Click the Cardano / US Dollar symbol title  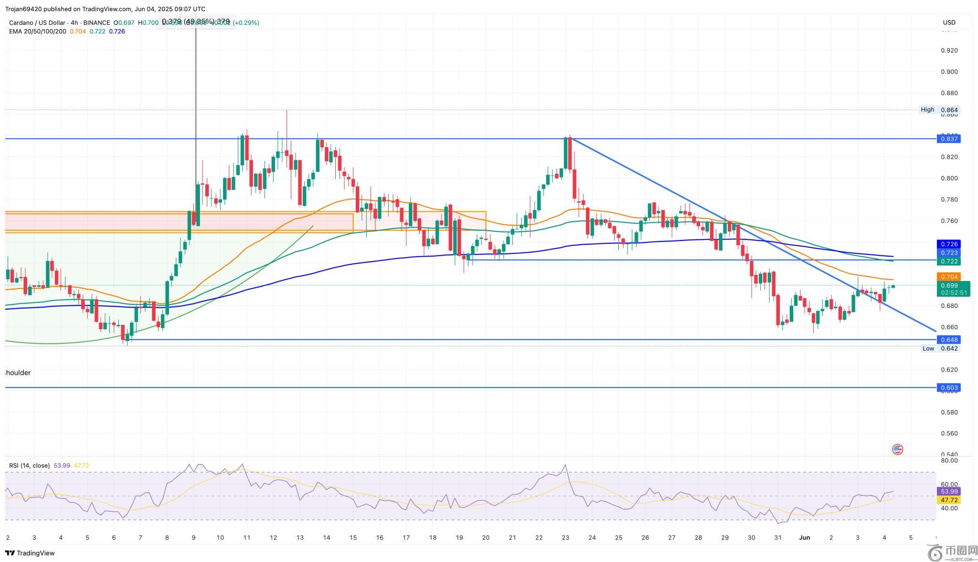[37, 22]
